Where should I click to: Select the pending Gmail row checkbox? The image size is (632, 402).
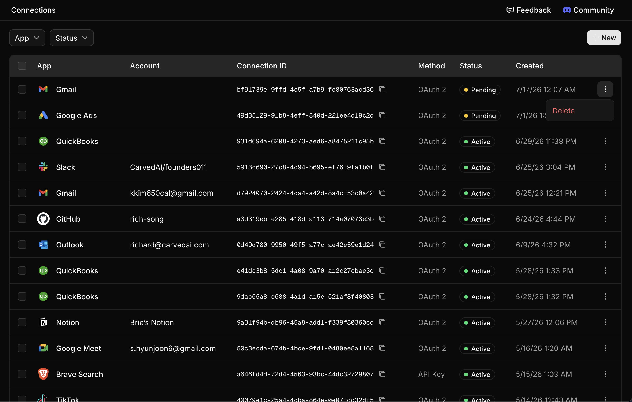pos(22,90)
